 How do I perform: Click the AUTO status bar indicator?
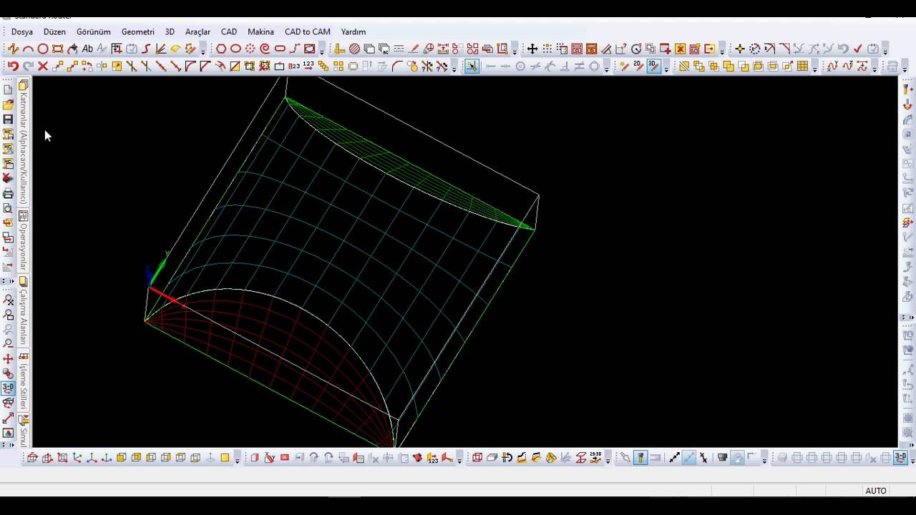pyautogui.click(x=876, y=491)
